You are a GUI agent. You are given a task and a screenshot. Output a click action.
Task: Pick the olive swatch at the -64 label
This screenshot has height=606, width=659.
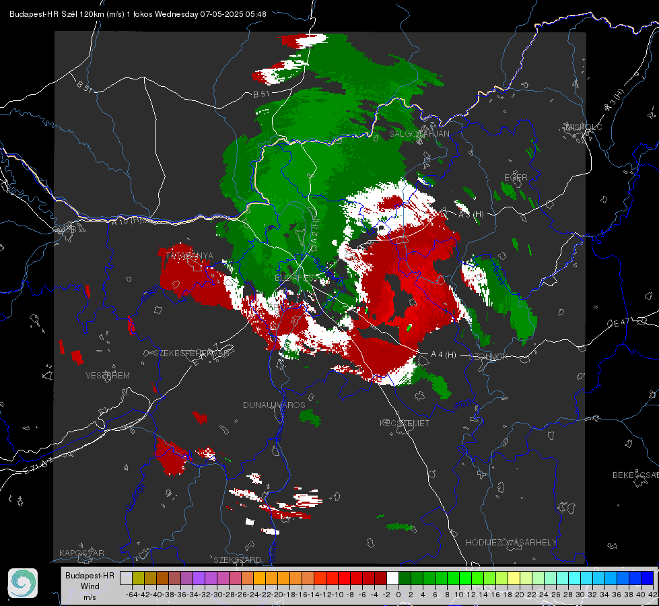coord(138,578)
